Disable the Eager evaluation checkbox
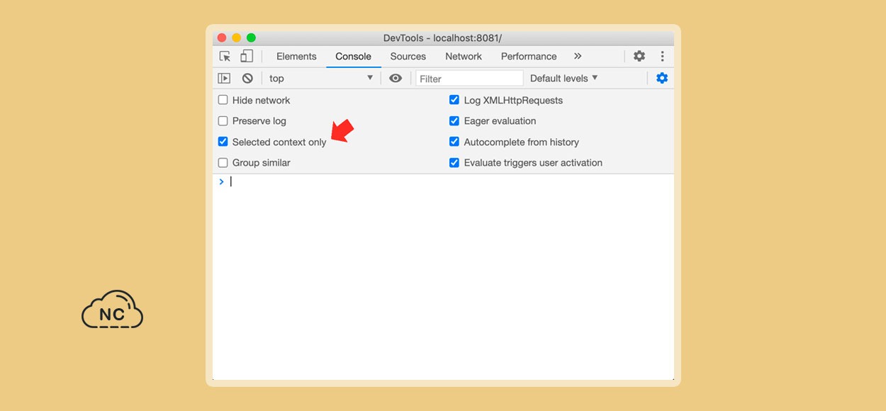 [454, 120]
